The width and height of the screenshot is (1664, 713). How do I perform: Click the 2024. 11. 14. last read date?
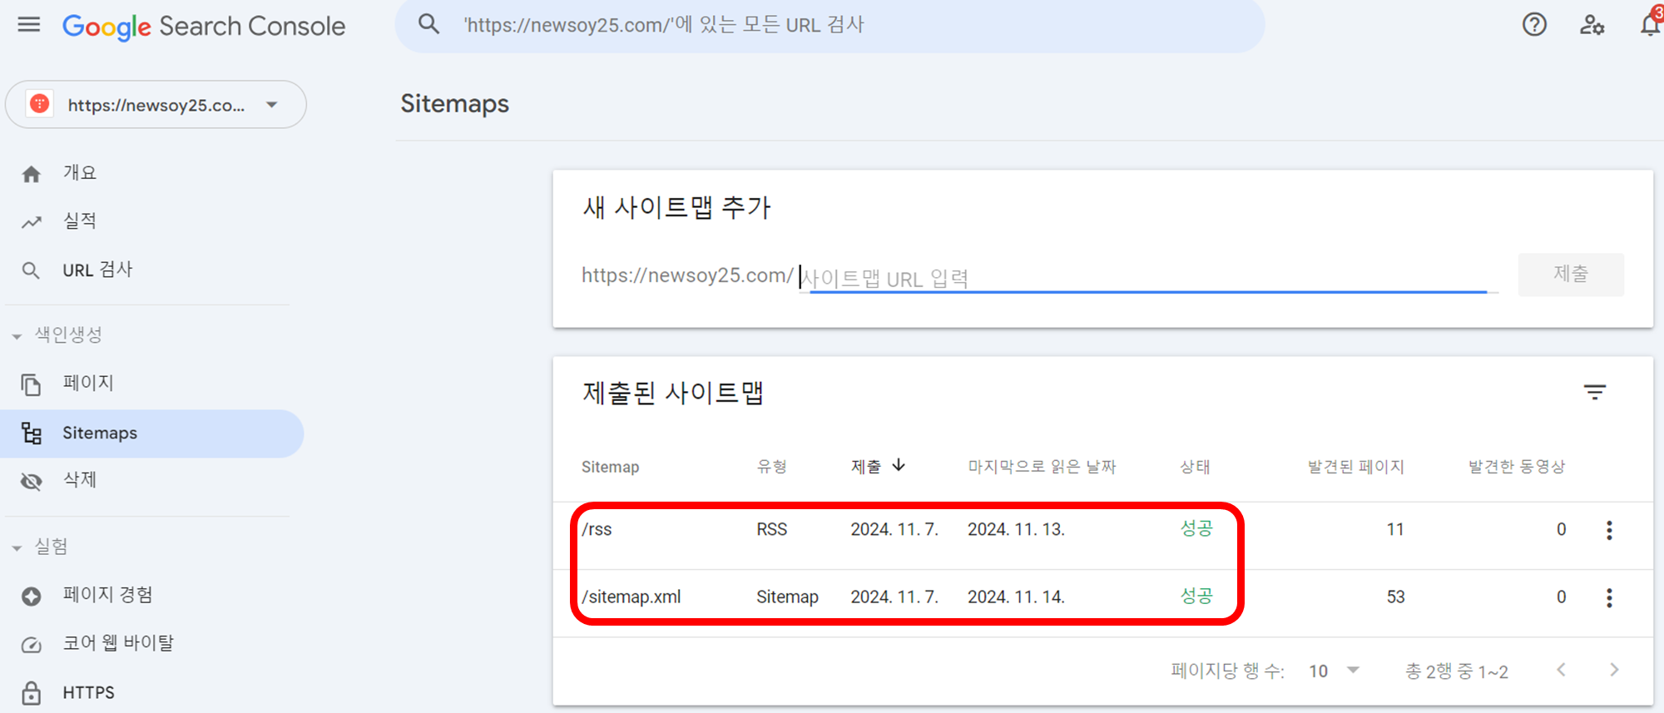click(x=1016, y=597)
